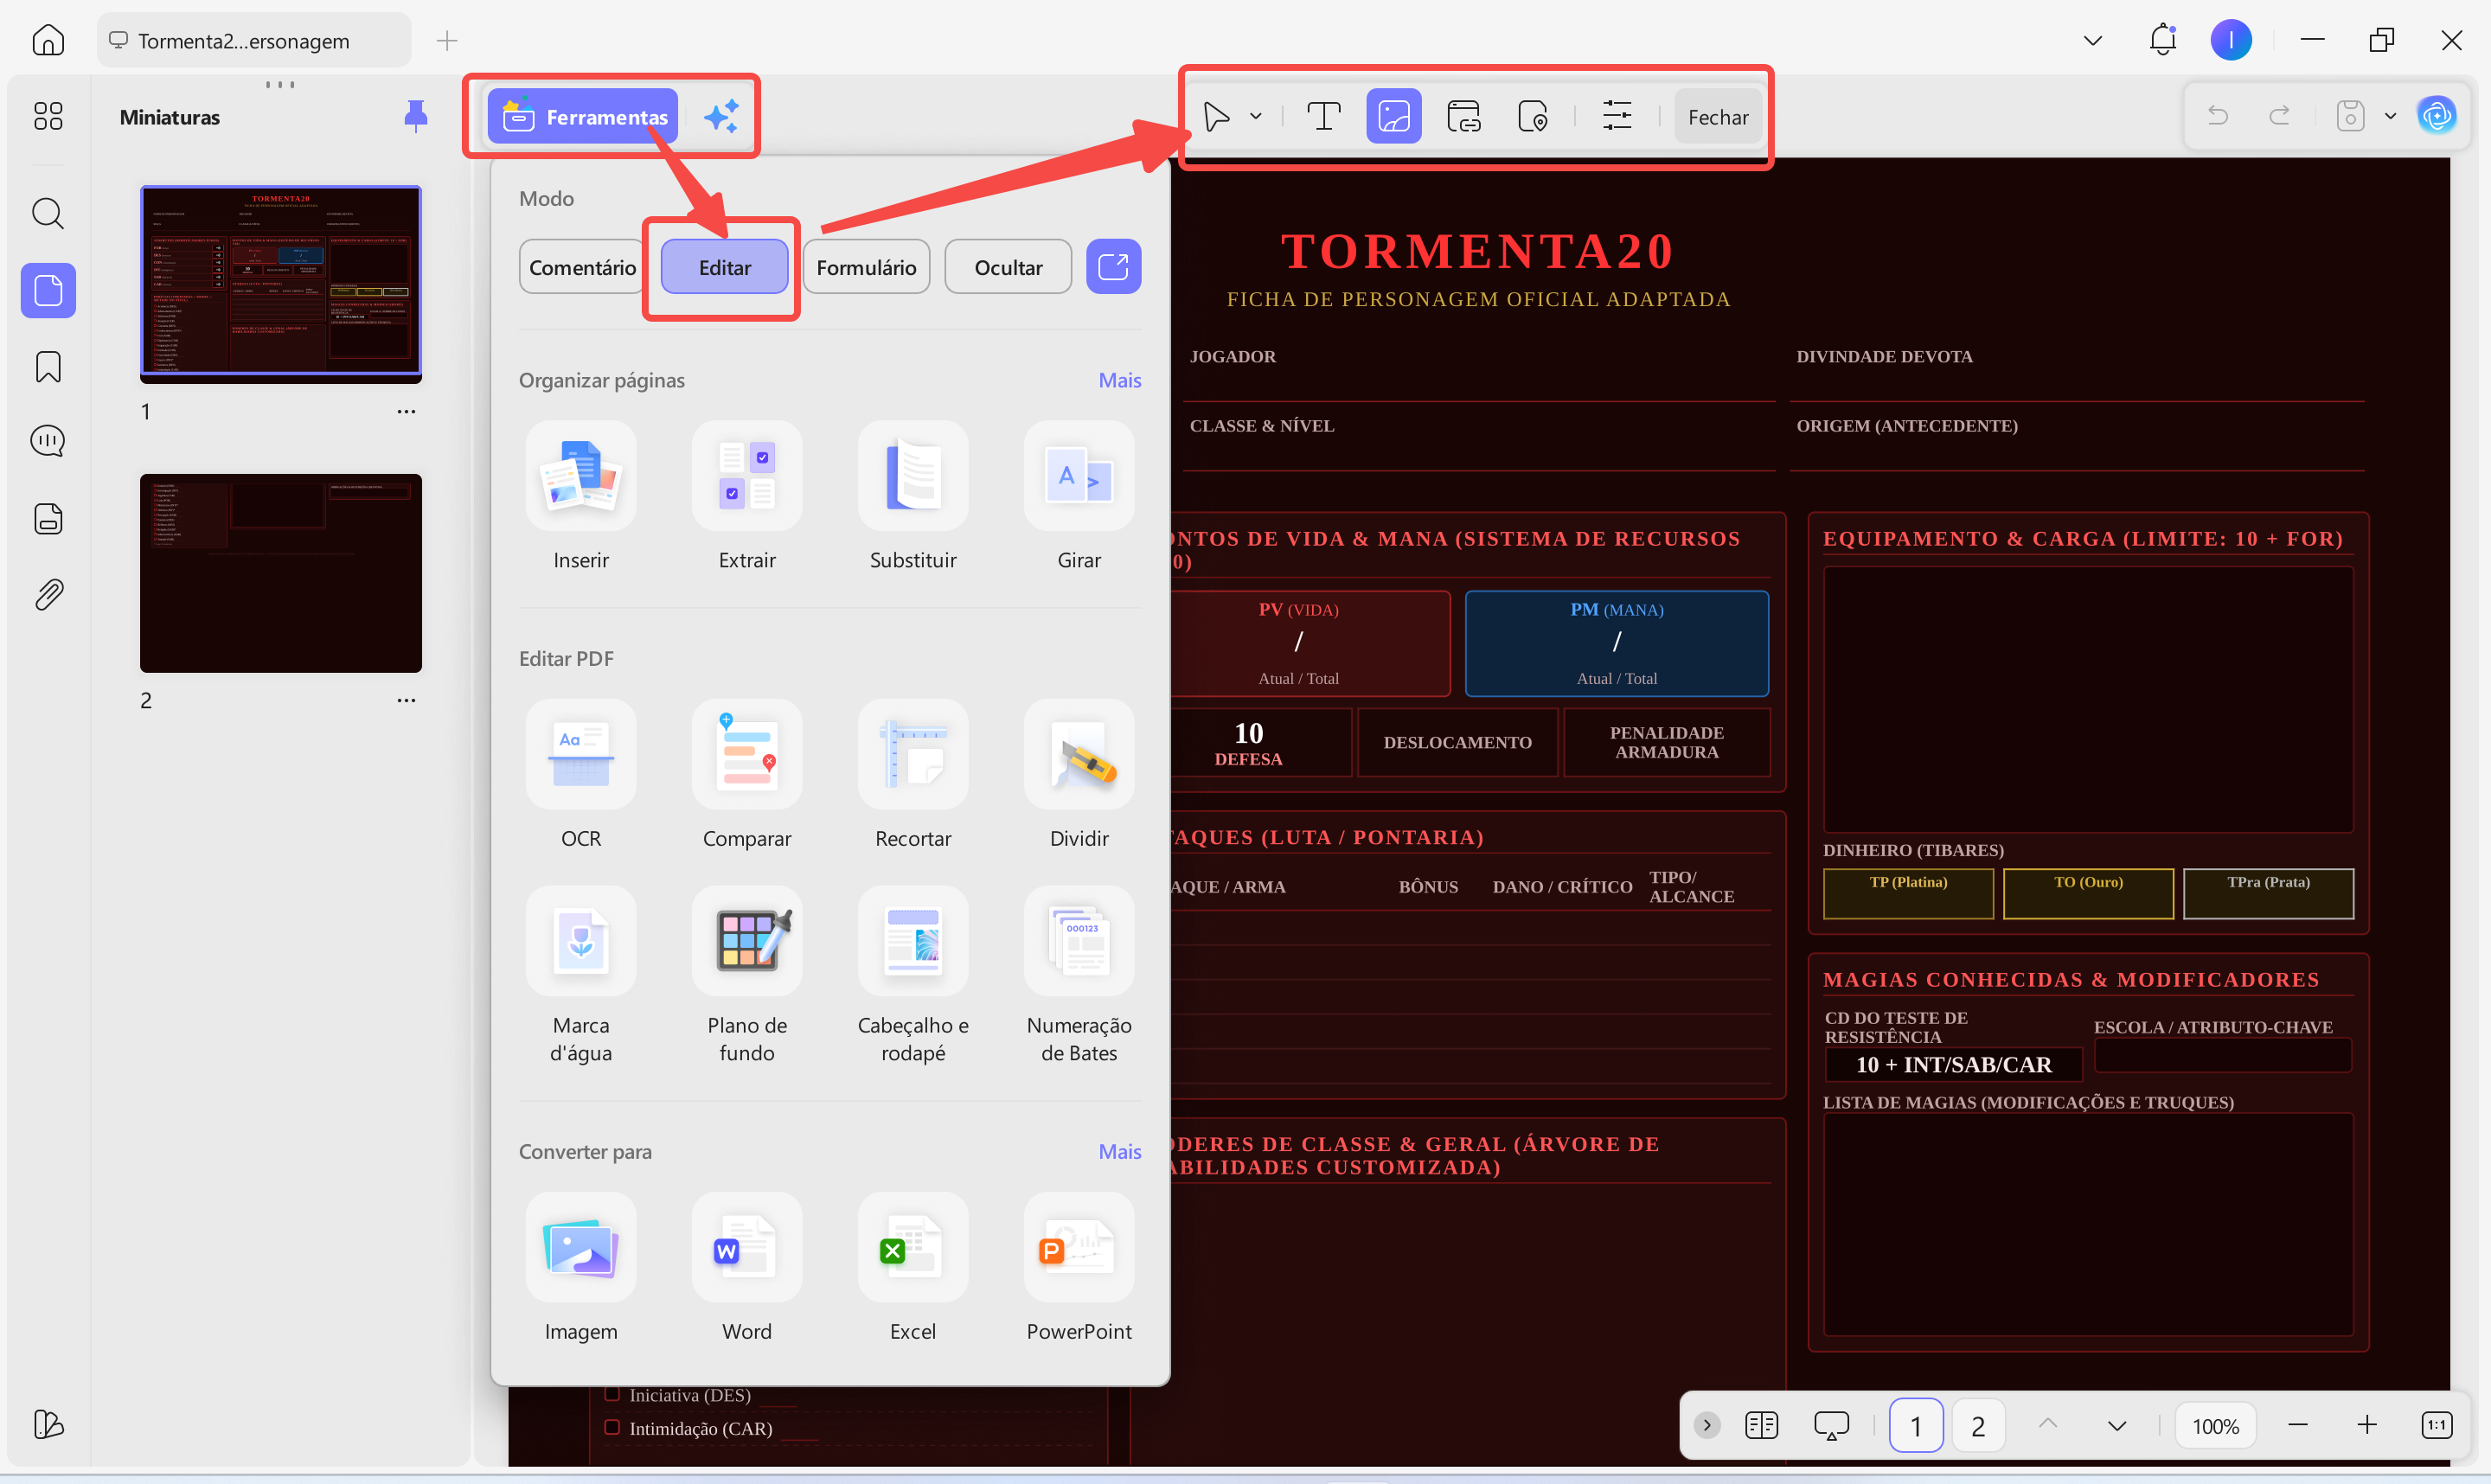
Task: Select the text edit tool
Action: (1323, 117)
